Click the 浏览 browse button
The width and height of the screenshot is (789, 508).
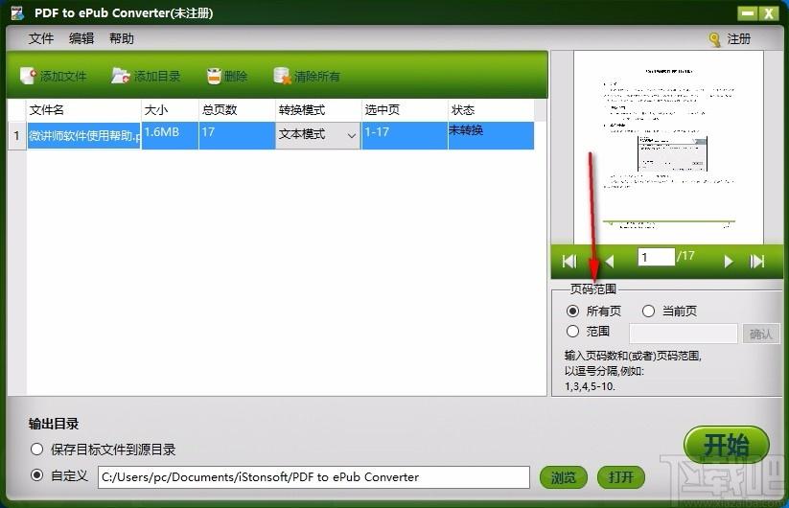point(563,477)
